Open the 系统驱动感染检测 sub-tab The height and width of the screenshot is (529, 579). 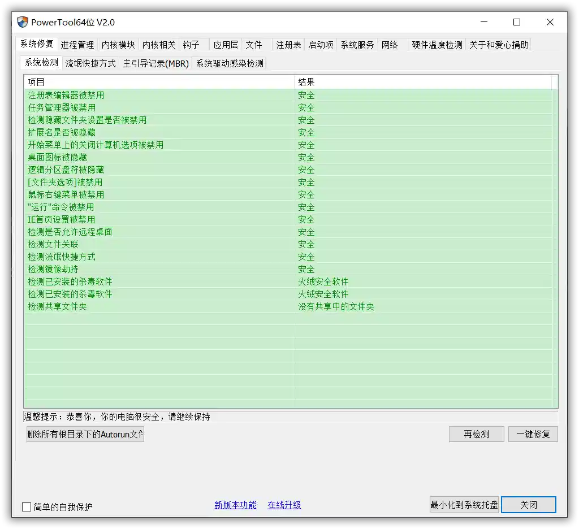[229, 63]
